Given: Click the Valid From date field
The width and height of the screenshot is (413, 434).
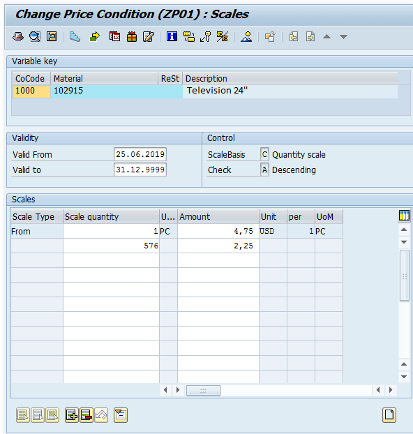Looking at the screenshot, I should pos(140,154).
